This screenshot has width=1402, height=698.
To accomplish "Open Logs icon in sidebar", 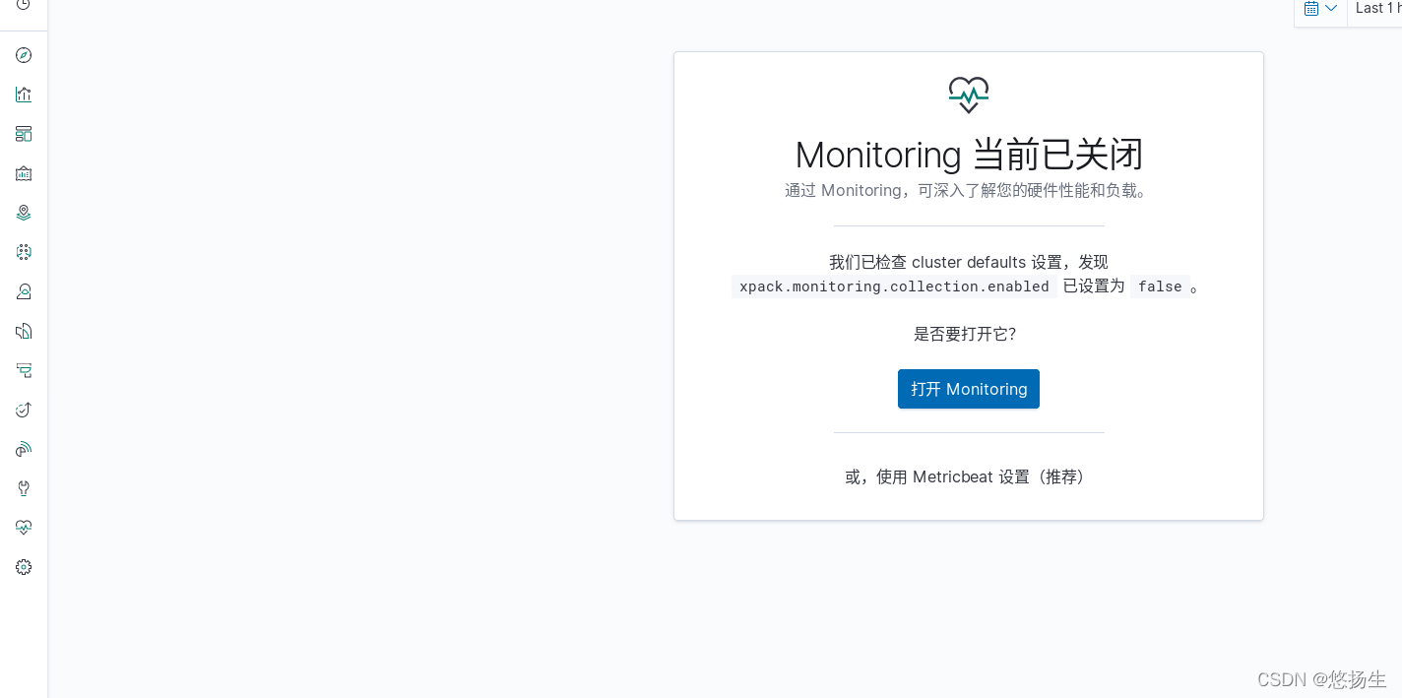I will click(24, 331).
